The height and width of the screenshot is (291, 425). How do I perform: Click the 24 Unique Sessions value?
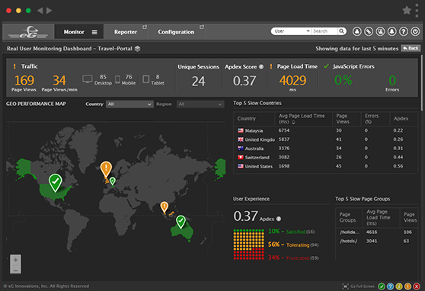pyautogui.click(x=198, y=82)
